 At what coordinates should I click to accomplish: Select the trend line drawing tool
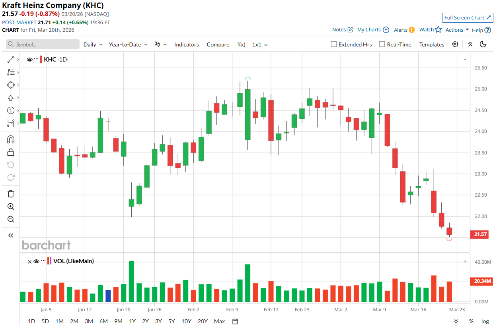click(x=11, y=60)
